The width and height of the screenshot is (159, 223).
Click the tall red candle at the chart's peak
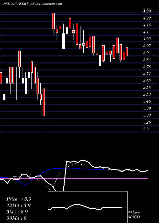53,21
